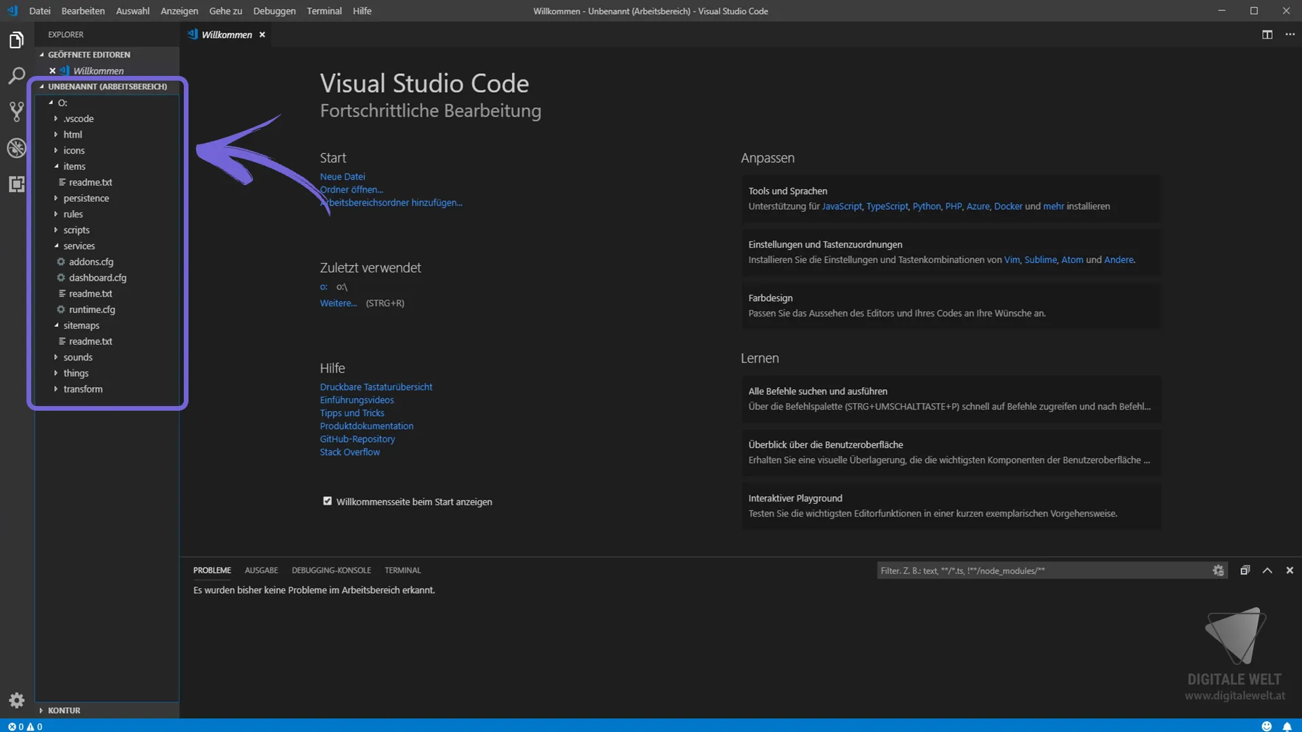Click the split editor icon

click(x=1267, y=35)
